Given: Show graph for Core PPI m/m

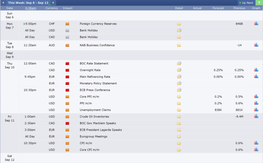Looking at the screenshot, I should pos(256,97).
